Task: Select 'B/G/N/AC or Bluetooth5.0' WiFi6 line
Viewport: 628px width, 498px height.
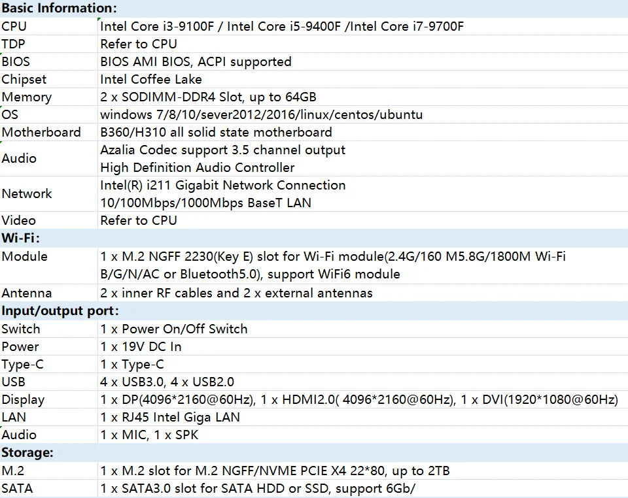Action: (x=251, y=274)
